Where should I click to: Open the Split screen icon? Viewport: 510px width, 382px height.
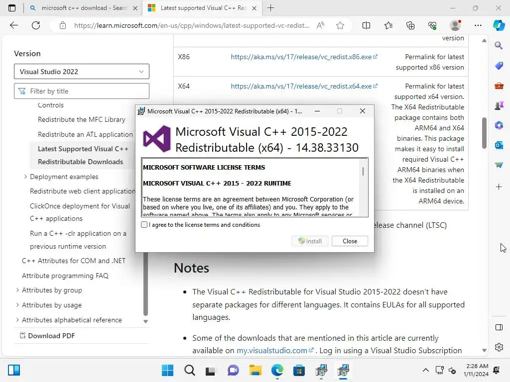click(366, 25)
